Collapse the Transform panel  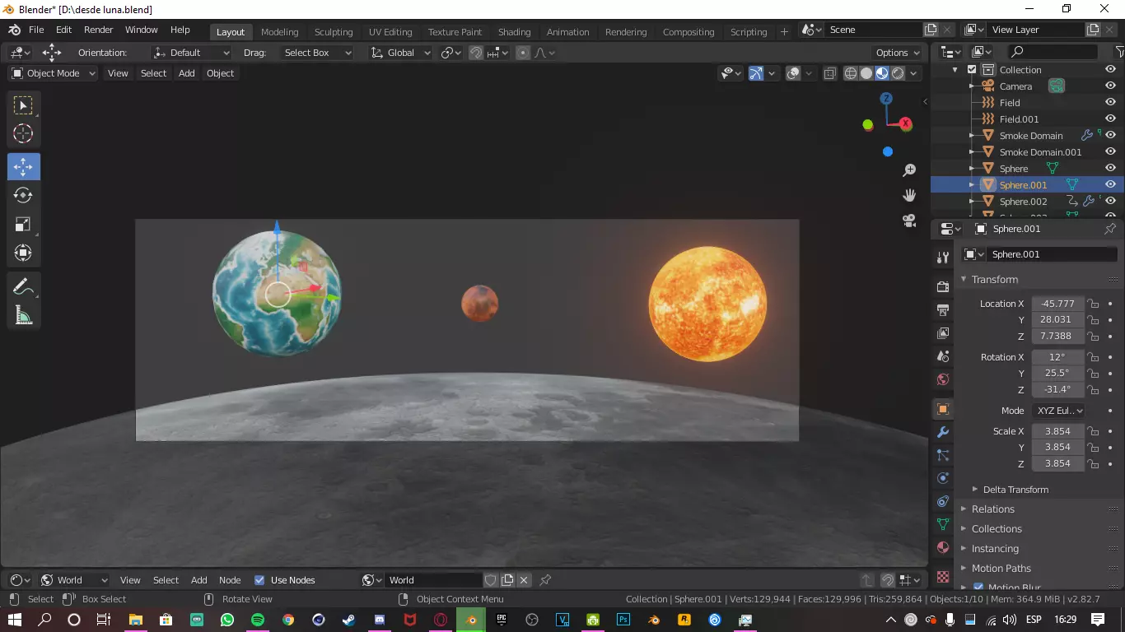(994, 280)
